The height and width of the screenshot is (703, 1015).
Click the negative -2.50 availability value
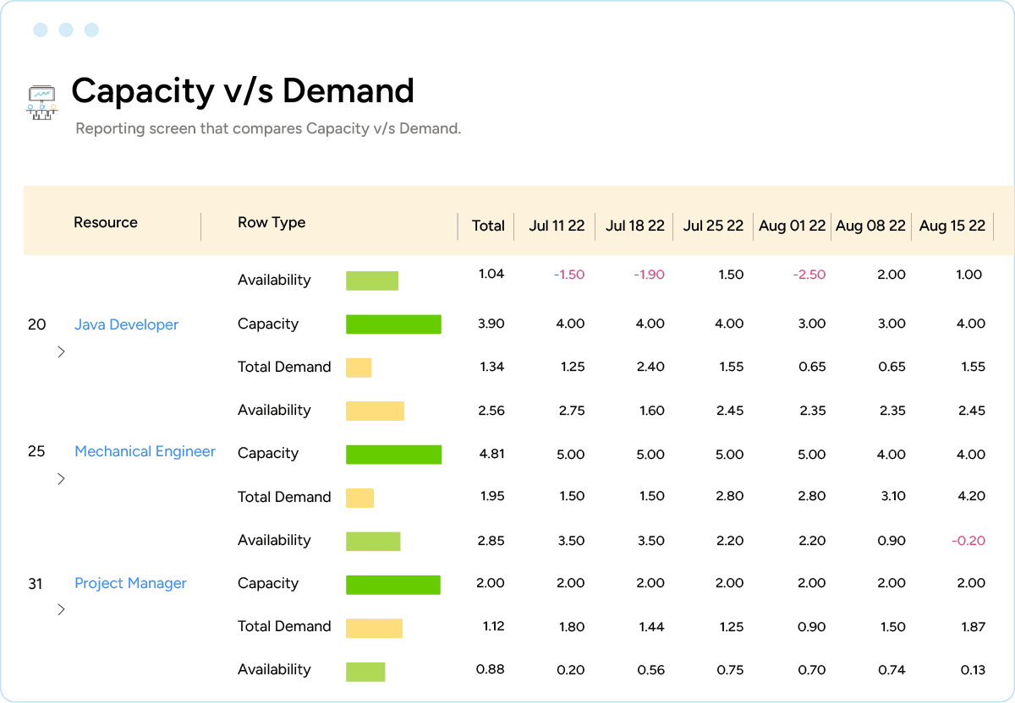(x=809, y=274)
